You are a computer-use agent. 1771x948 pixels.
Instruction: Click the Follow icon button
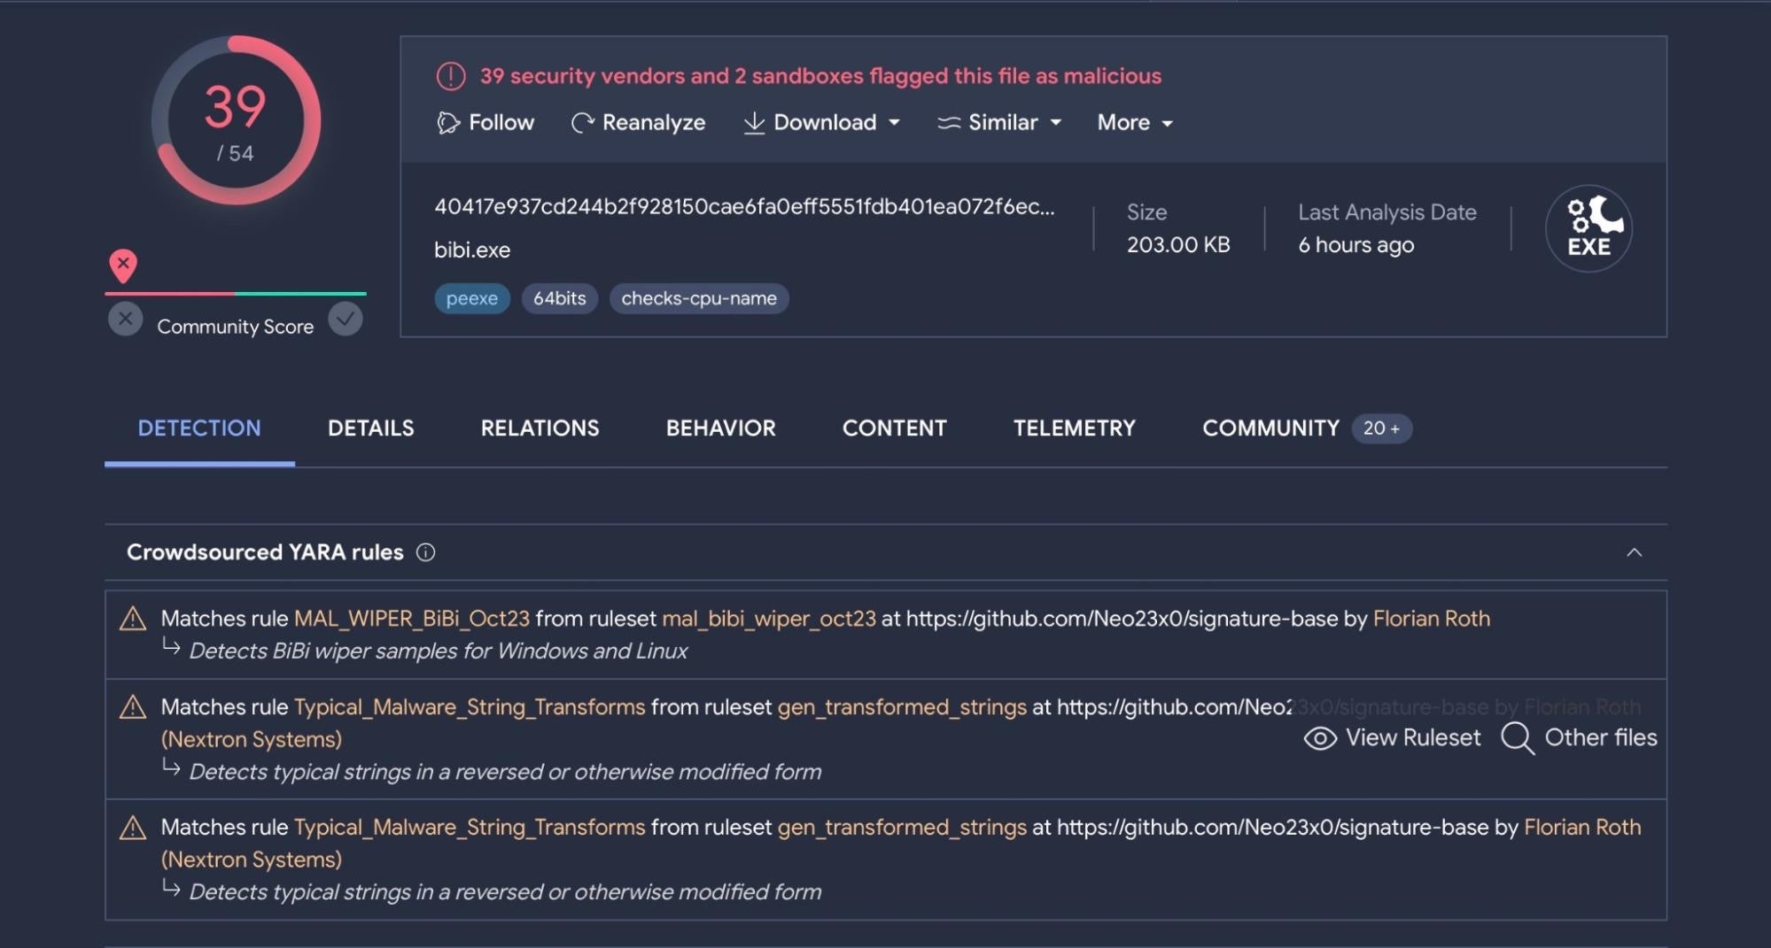click(x=448, y=123)
